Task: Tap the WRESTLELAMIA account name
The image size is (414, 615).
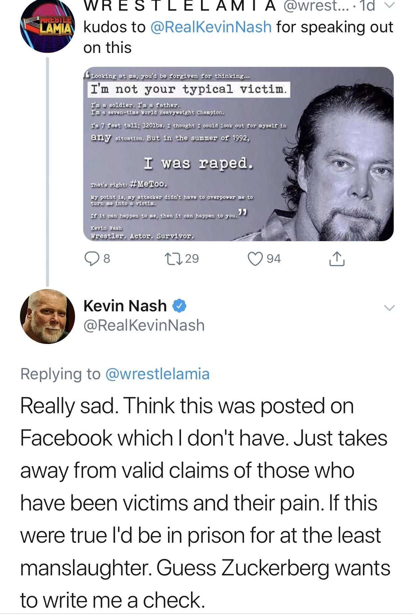Action: tap(179, 6)
